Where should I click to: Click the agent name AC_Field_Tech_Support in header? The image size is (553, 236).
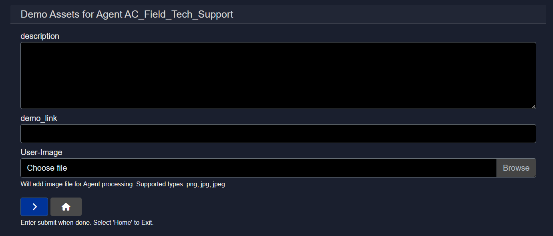point(179,14)
